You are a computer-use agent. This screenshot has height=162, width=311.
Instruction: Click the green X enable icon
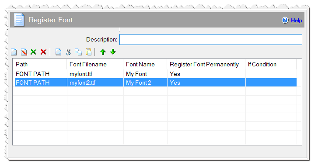click(x=33, y=52)
